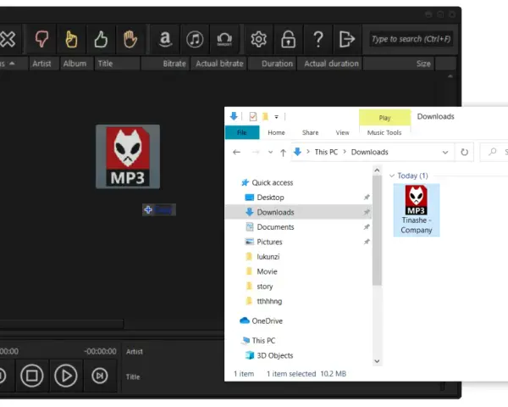508x407 pixels.
Task: Open Pictures in the navigation pane
Action: pyautogui.click(x=269, y=242)
